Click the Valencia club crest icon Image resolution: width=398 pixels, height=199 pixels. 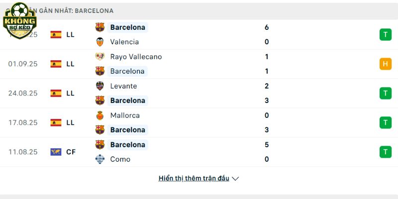click(x=100, y=42)
